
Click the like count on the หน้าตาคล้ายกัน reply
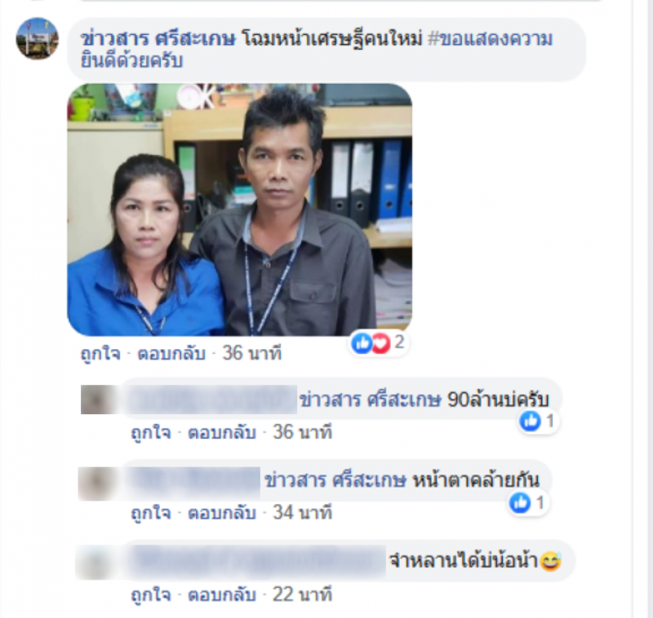pyautogui.click(x=540, y=502)
